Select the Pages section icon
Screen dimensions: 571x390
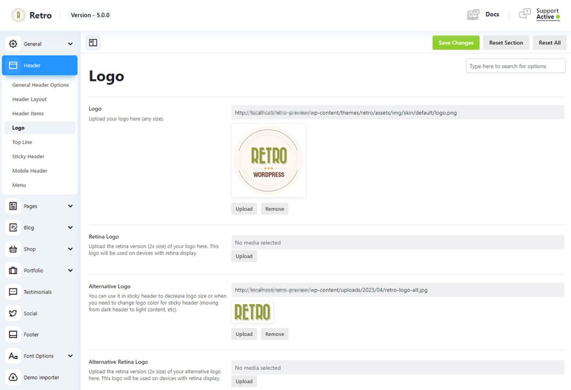13,206
